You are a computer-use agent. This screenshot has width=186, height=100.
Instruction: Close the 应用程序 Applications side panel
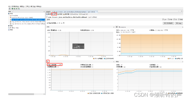point(12,12)
